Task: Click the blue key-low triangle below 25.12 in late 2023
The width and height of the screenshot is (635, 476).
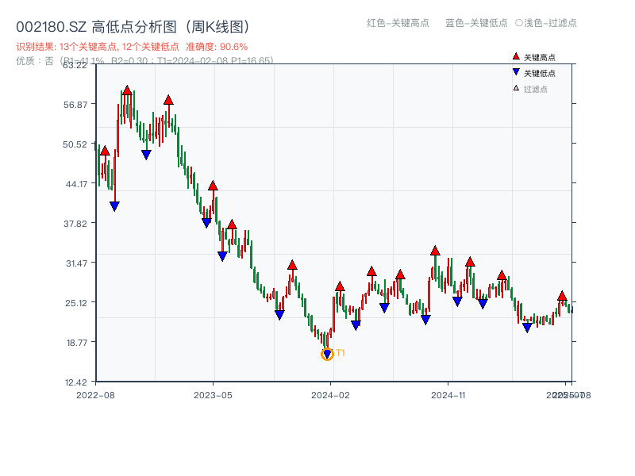Action: [280, 314]
